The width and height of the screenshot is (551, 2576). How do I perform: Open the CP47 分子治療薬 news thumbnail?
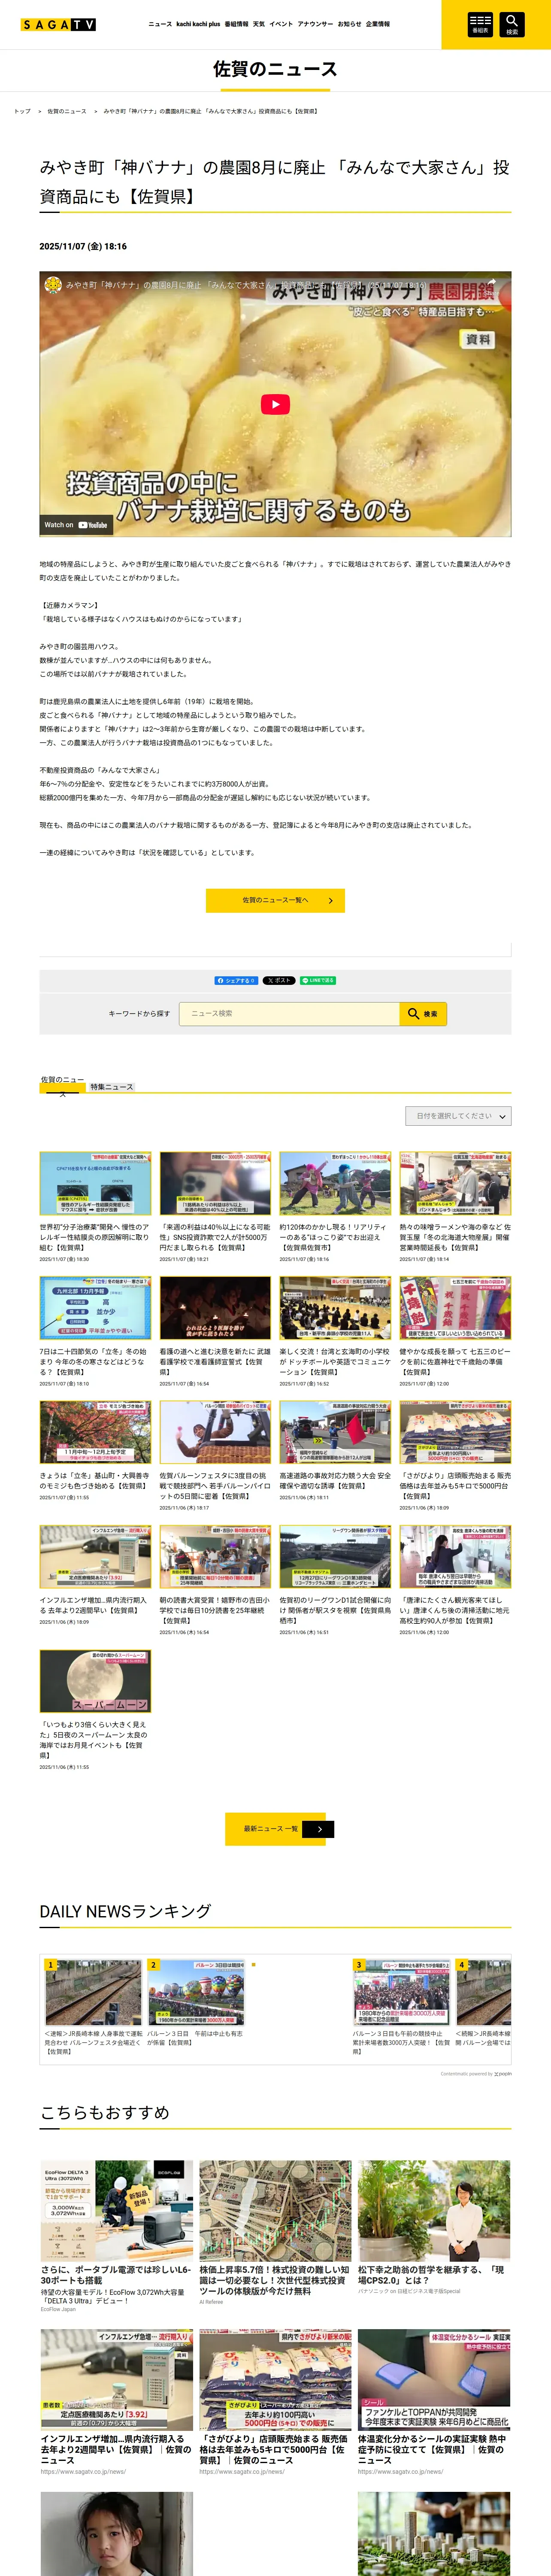(x=95, y=1183)
